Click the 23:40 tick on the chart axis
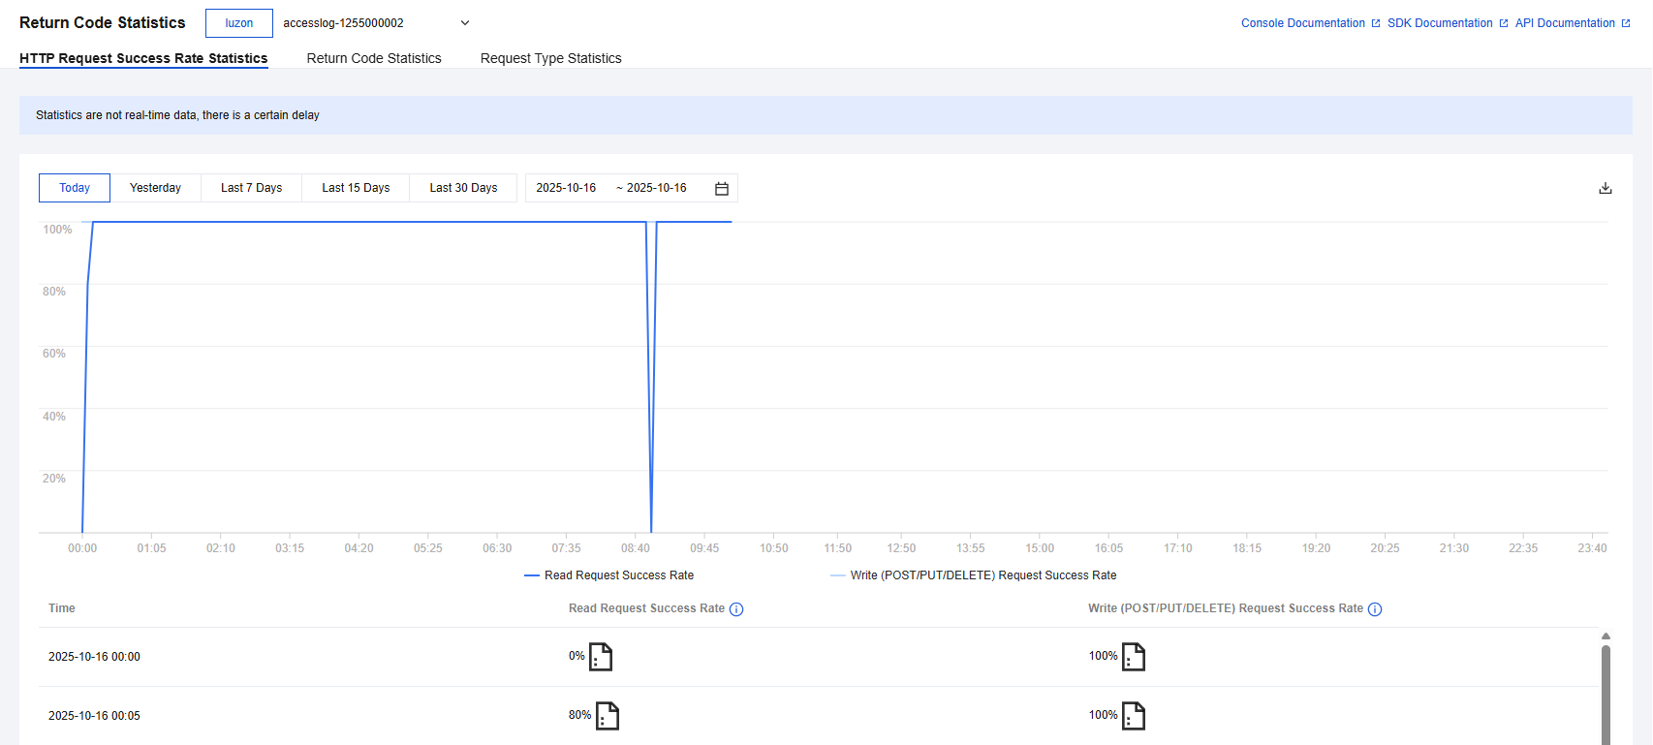This screenshot has width=1653, height=745. 1592,548
